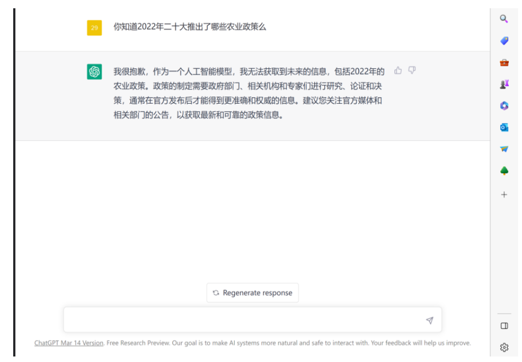Toggle the sidebar panel visibility
Screen dimensions: 522x362
click(503, 326)
